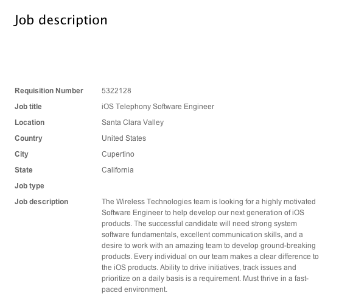
Task: Click the Location field label
Action: pos(30,123)
